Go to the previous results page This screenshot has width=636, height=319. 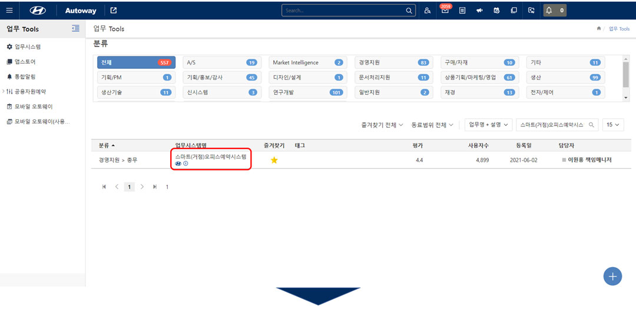117,187
